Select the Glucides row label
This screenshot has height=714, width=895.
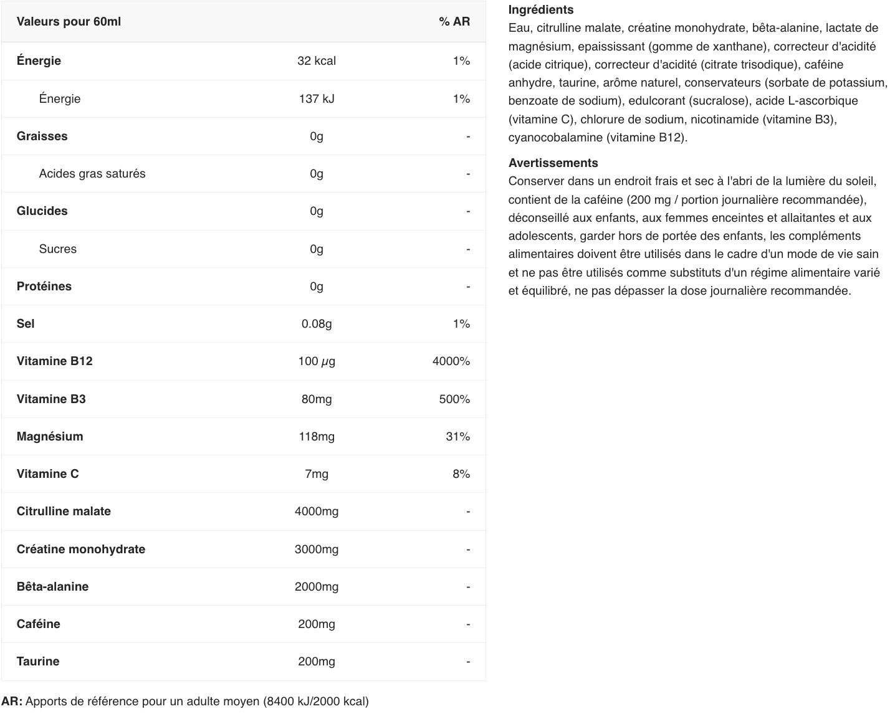(x=42, y=211)
